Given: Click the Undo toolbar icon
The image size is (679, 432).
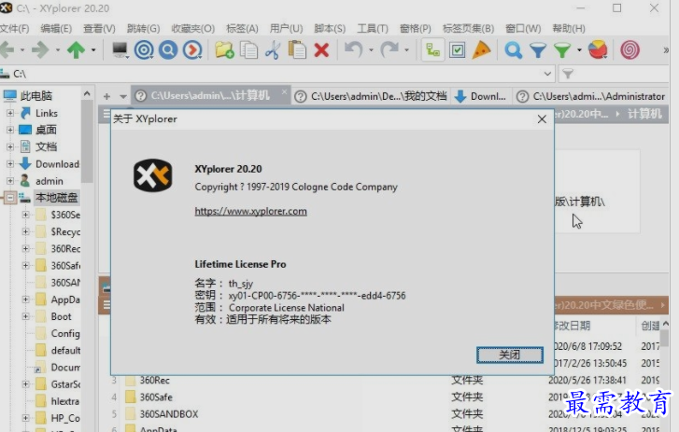Looking at the screenshot, I should (x=353, y=50).
